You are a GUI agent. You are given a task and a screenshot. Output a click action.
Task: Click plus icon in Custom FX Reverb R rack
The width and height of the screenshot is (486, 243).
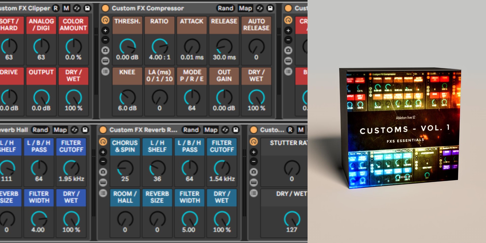[x=103, y=152]
